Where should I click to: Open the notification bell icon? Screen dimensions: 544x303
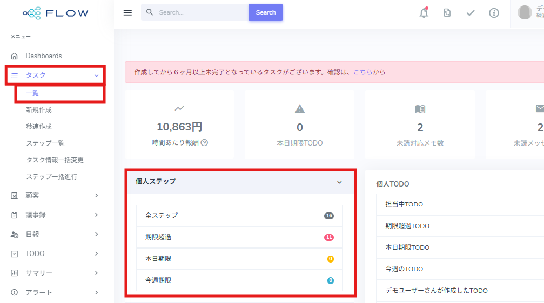coord(424,13)
